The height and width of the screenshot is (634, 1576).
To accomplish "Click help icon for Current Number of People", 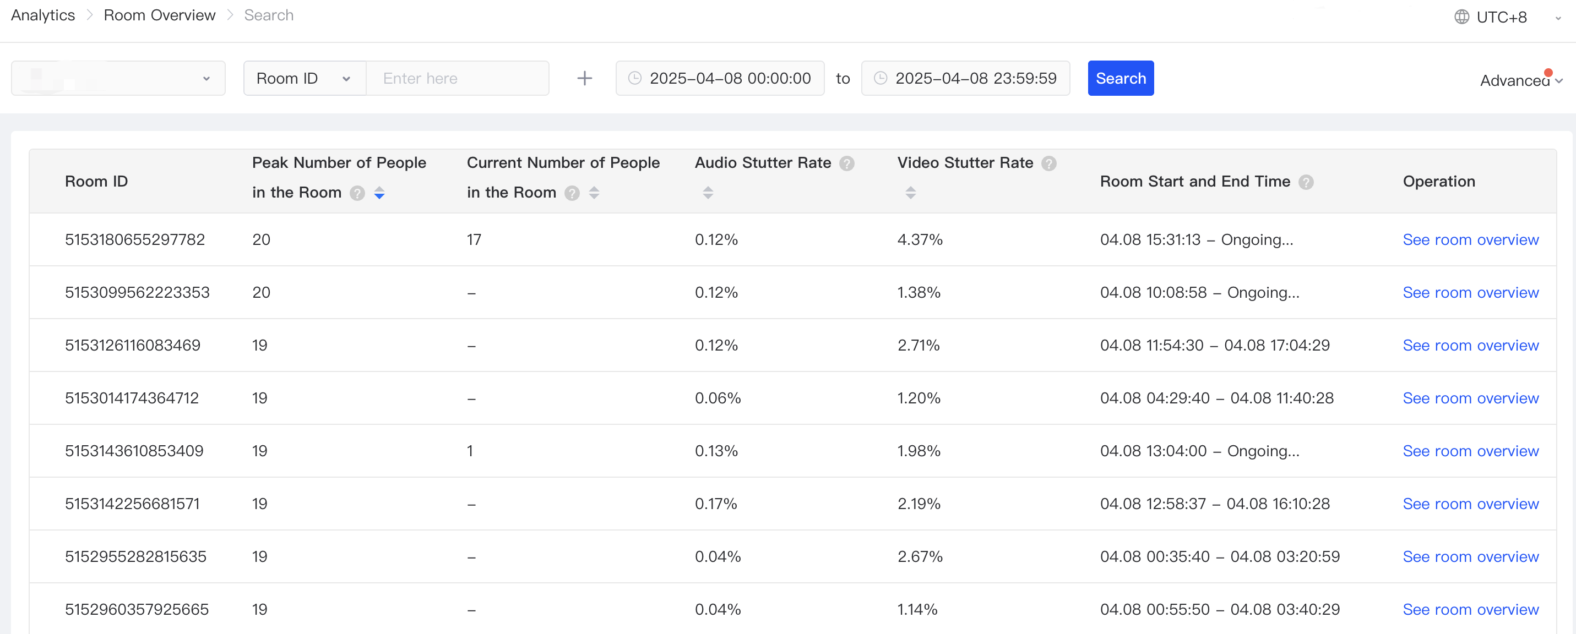I will click(x=572, y=193).
